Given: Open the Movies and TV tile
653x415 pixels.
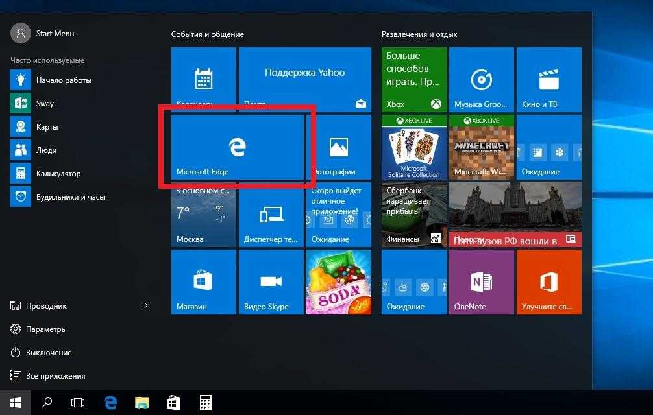Looking at the screenshot, I should (x=548, y=79).
